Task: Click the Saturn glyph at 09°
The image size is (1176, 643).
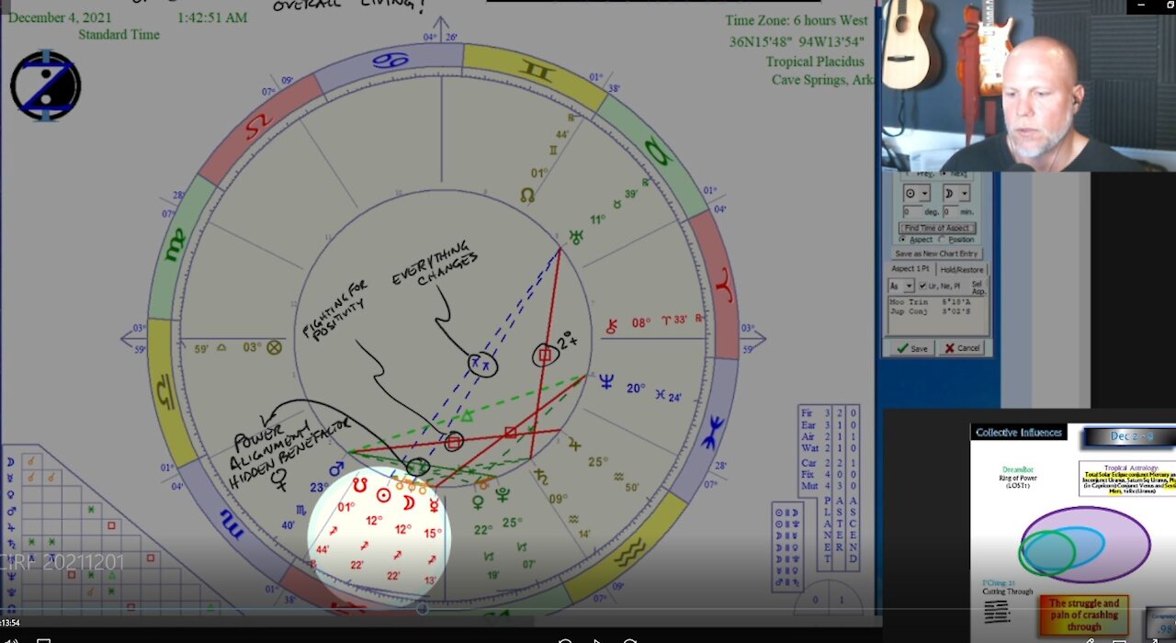Action: pyautogui.click(x=542, y=477)
